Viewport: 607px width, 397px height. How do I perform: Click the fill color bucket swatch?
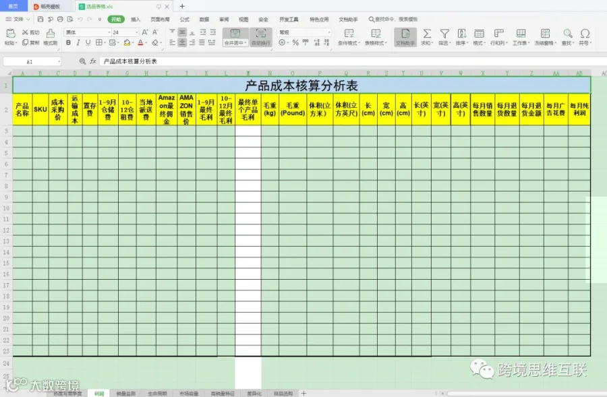point(127,42)
